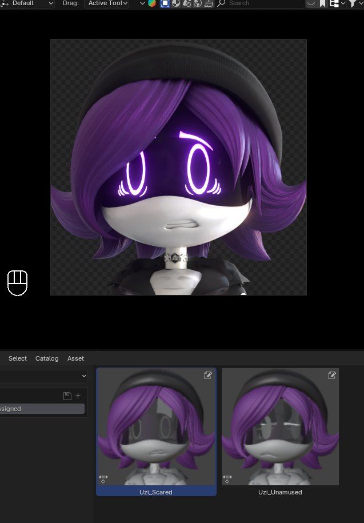Toggle the highlighted blue square icon

[165, 3]
